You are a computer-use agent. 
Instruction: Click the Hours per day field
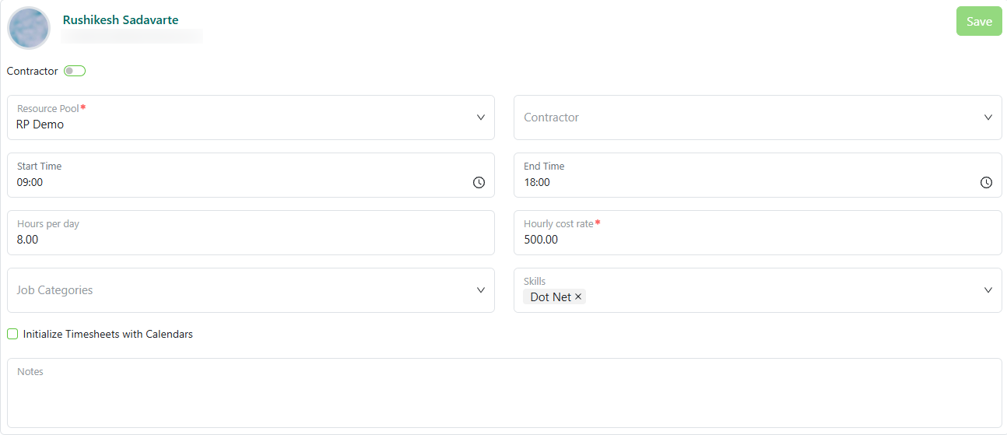click(251, 233)
